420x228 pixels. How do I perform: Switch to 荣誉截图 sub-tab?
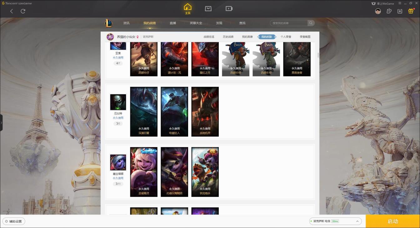305,37
